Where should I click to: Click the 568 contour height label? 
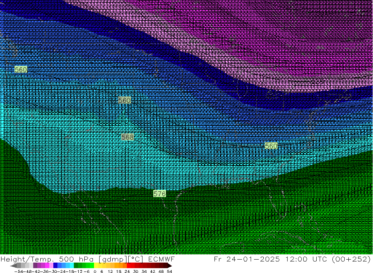tap(128, 137)
